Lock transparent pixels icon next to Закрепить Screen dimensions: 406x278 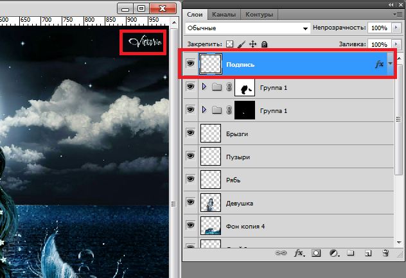coord(230,44)
